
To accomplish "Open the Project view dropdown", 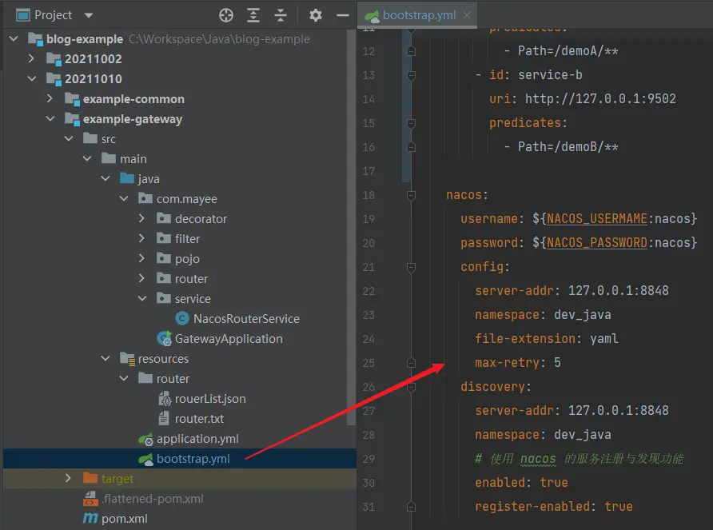I will click(88, 15).
